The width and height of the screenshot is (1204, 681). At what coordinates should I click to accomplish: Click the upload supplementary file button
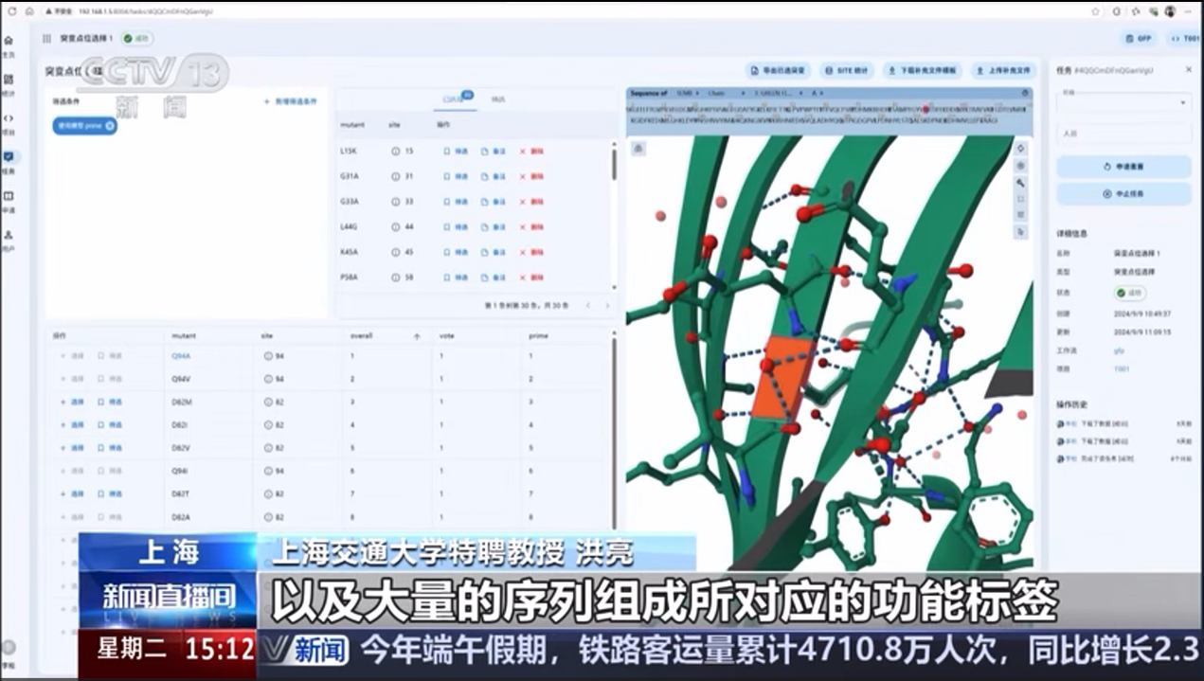1003,70
